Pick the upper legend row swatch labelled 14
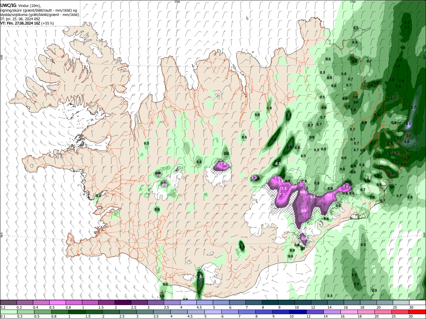 [x=335, y=303]
